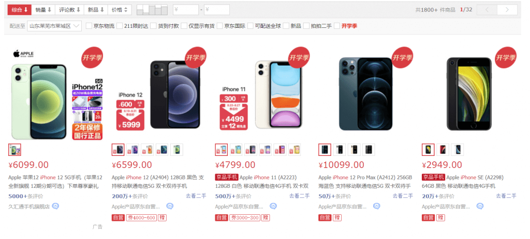Click chat icon for iPhone 11 seller
The height and width of the screenshot is (239, 530).
tap(273, 206)
